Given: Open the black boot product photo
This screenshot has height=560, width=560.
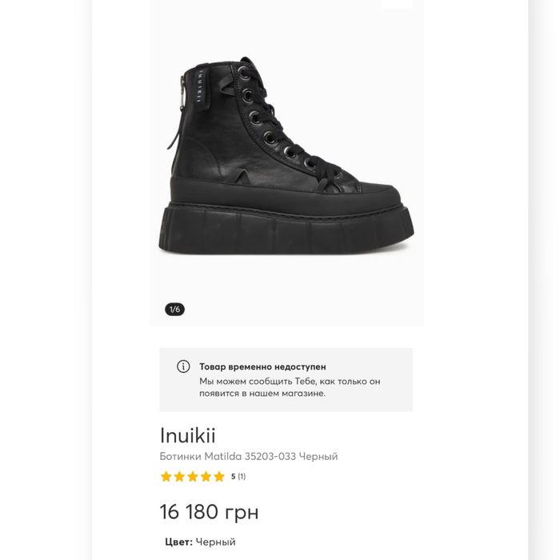Looking at the screenshot, I should [x=286, y=160].
